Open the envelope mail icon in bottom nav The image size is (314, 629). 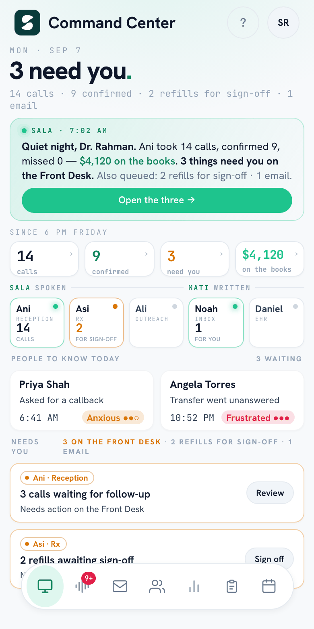[x=120, y=586]
